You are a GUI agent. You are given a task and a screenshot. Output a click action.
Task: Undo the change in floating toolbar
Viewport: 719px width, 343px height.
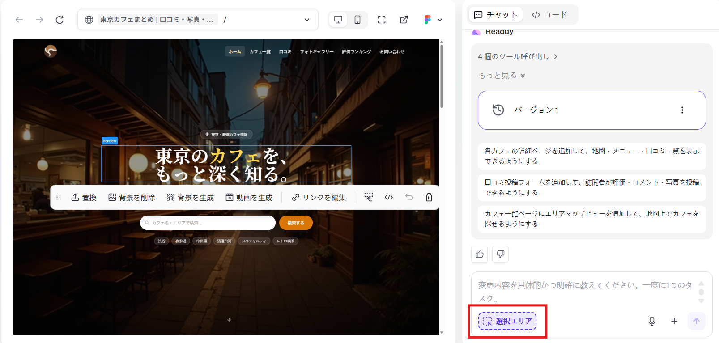(409, 197)
